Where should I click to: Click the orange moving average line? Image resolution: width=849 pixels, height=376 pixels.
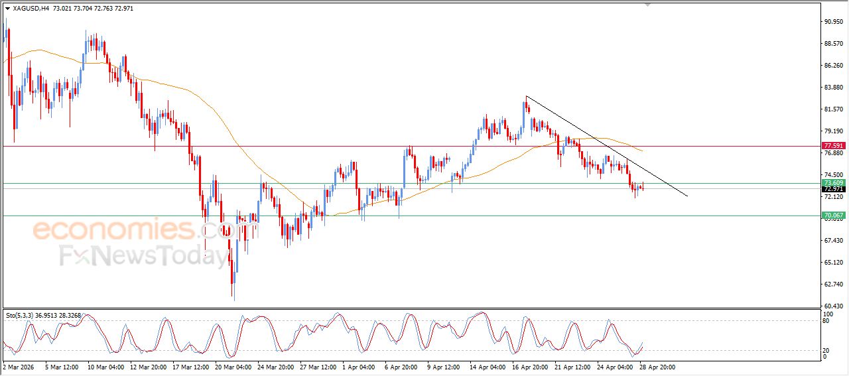point(199,99)
